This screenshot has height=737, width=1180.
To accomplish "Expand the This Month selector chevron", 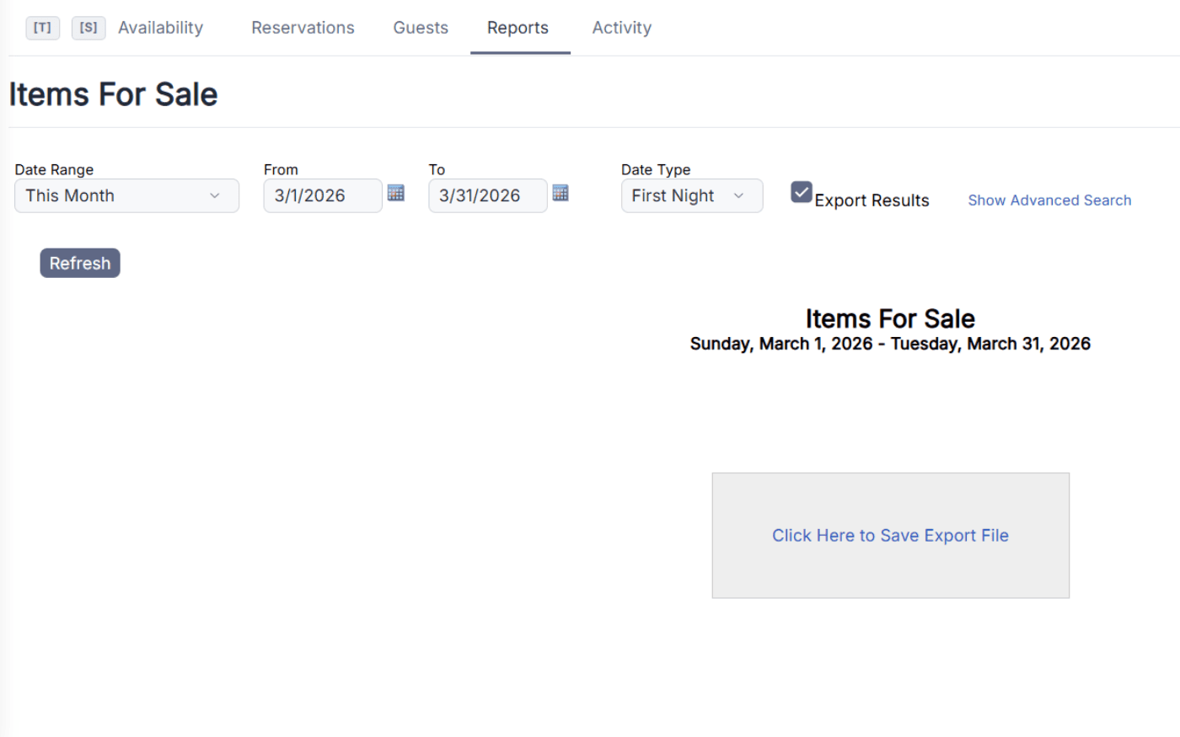I will 215,195.
